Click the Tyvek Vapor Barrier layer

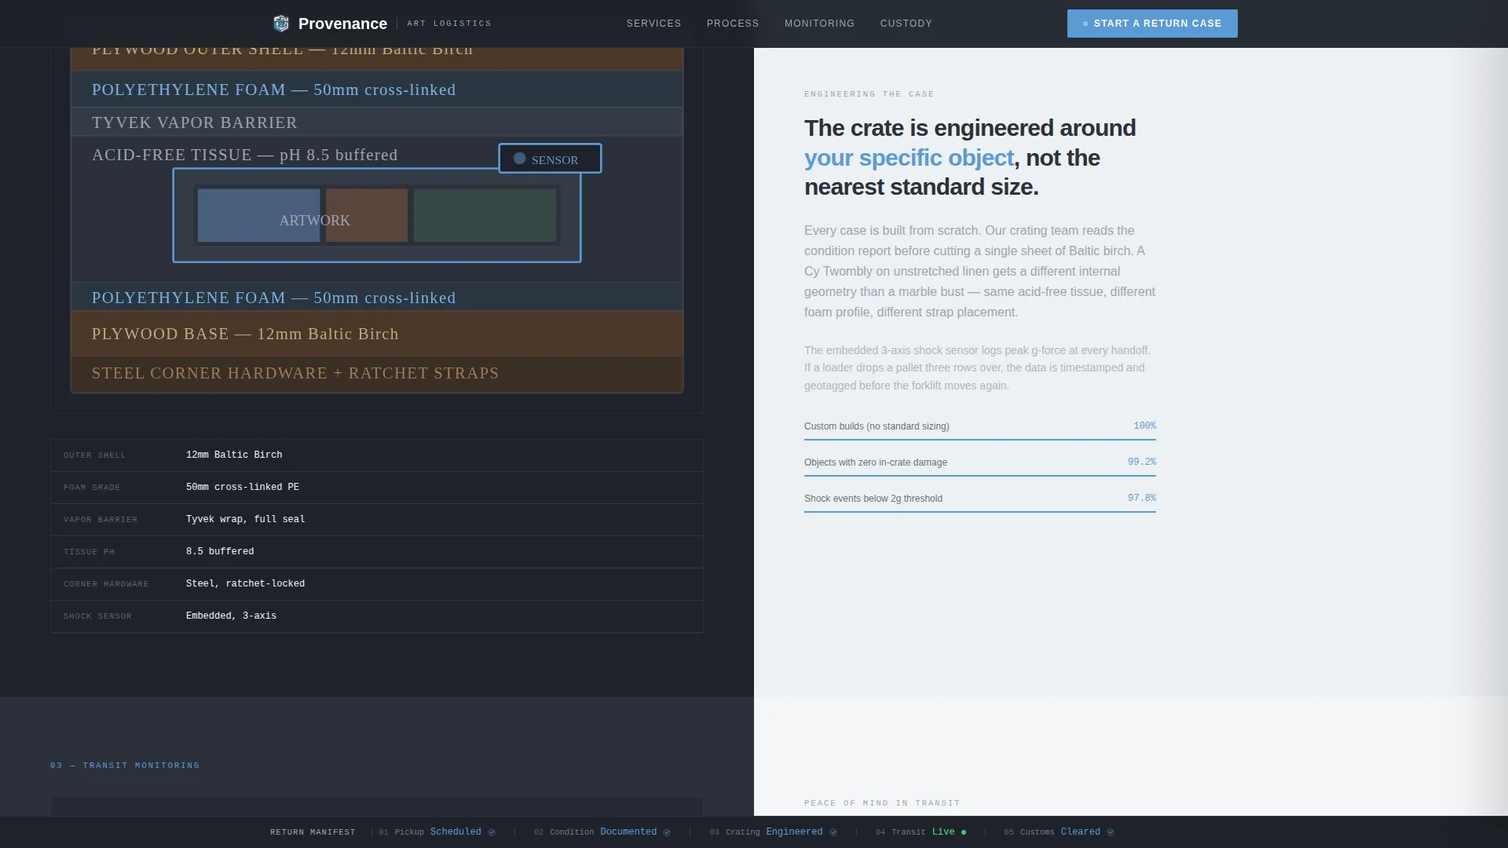point(377,122)
